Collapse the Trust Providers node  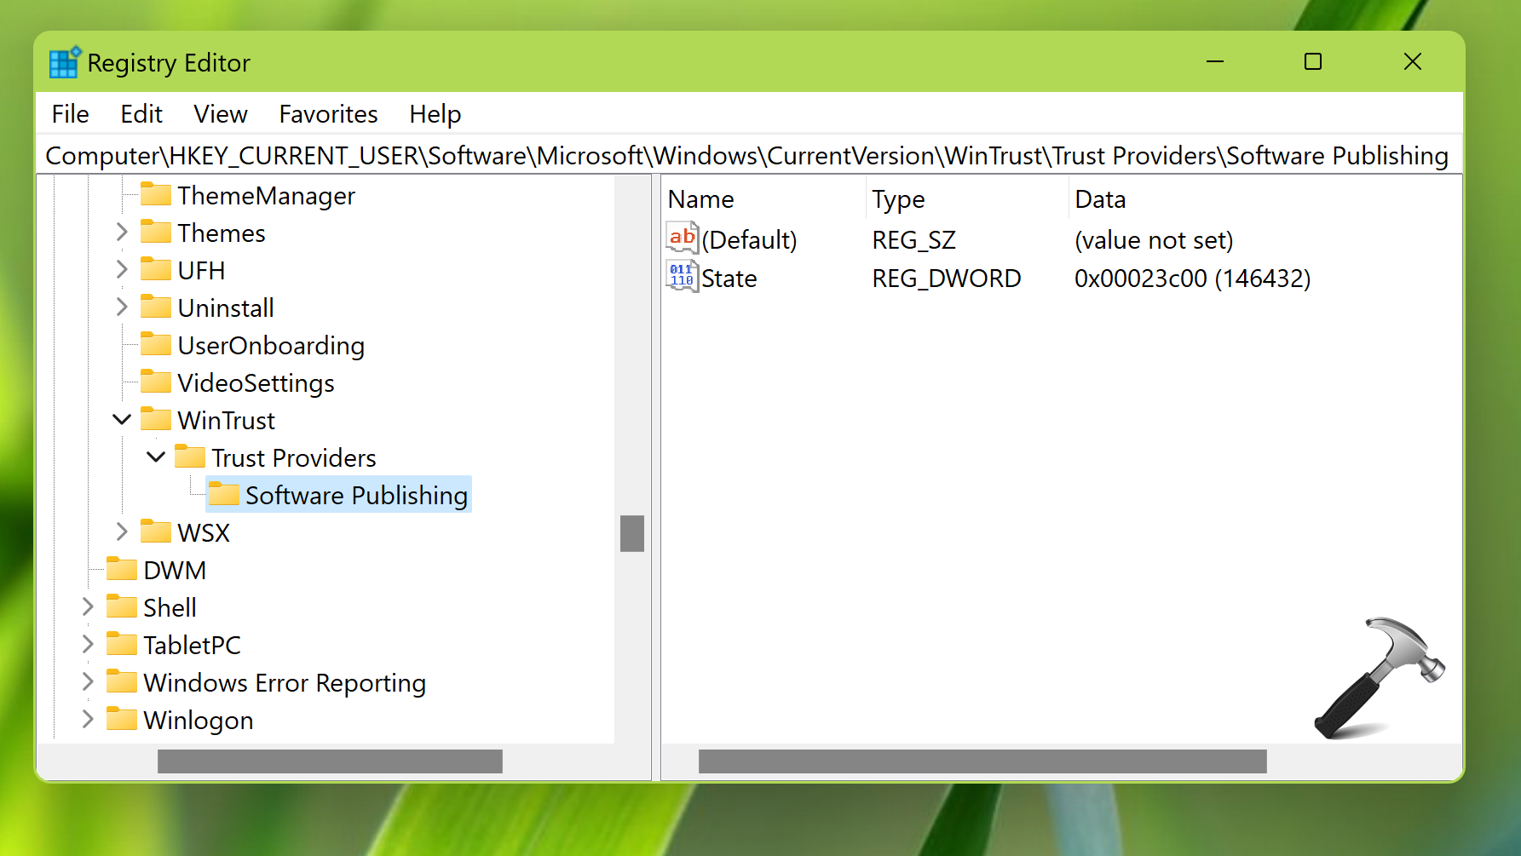click(156, 457)
